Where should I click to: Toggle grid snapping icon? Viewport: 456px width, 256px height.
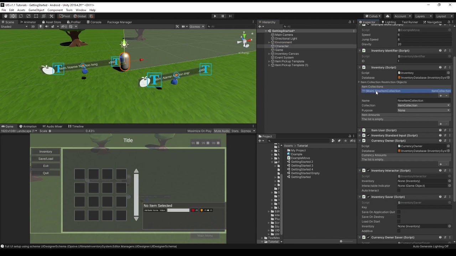point(91,16)
